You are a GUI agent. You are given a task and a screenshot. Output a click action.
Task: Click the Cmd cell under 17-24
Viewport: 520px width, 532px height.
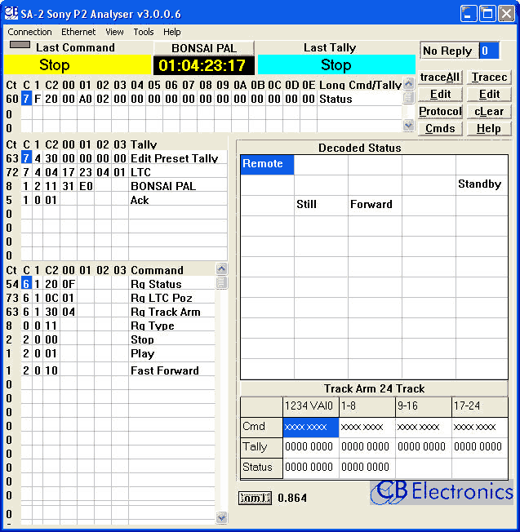coord(480,427)
